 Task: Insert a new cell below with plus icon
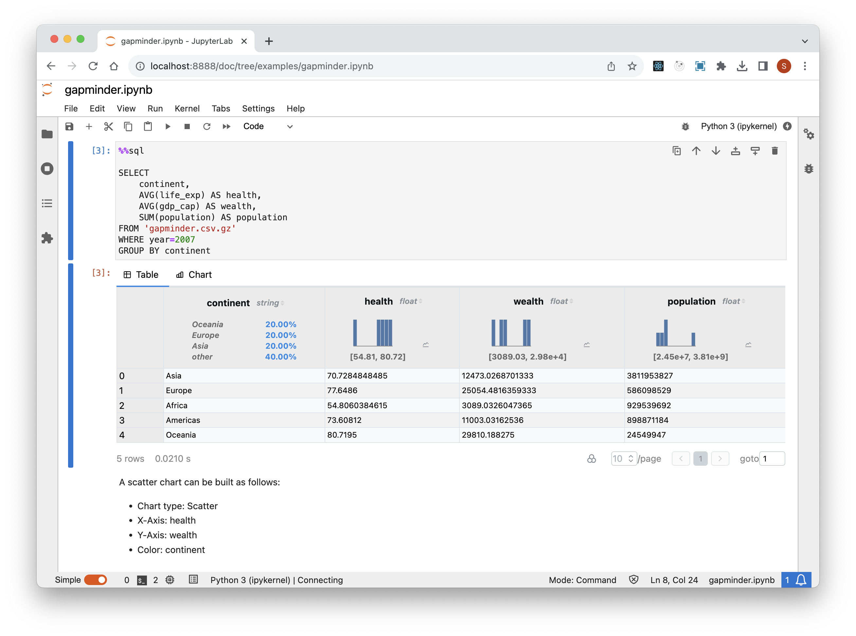pyautogui.click(x=89, y=127)
